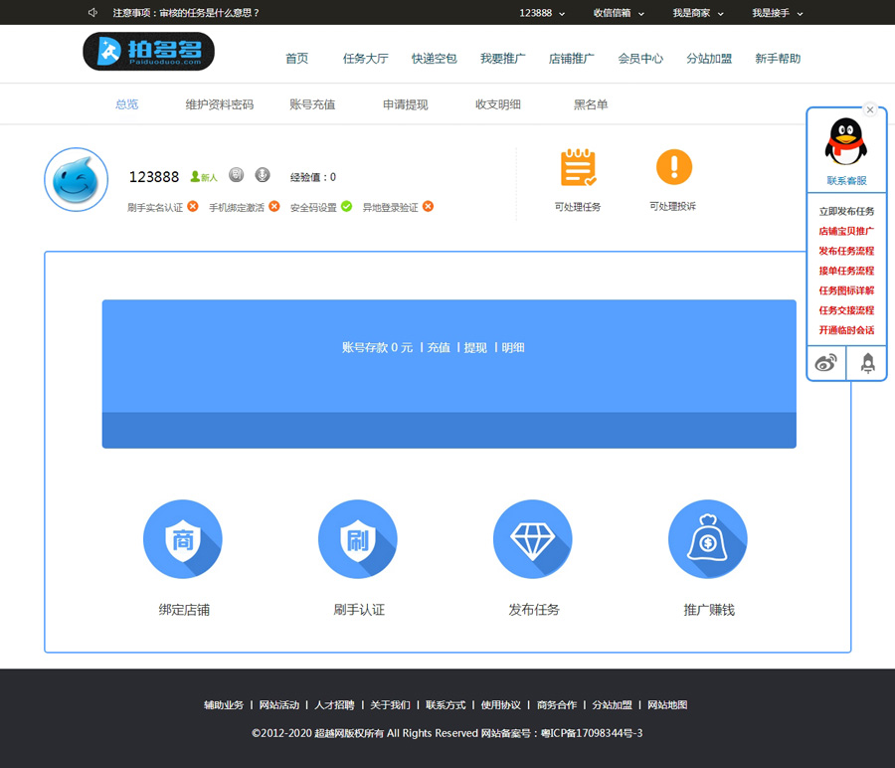Screen dimensions: 895x768
Task: Click the QQ penguin customer service icon
Action: 845,142
